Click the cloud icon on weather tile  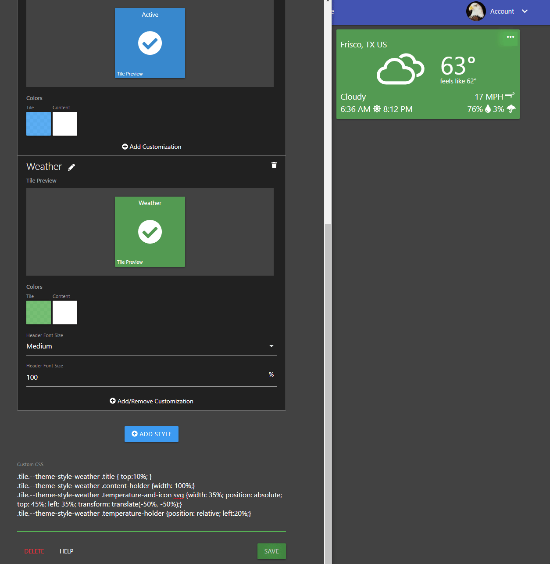pyautogui.click(x=400, y=69)
